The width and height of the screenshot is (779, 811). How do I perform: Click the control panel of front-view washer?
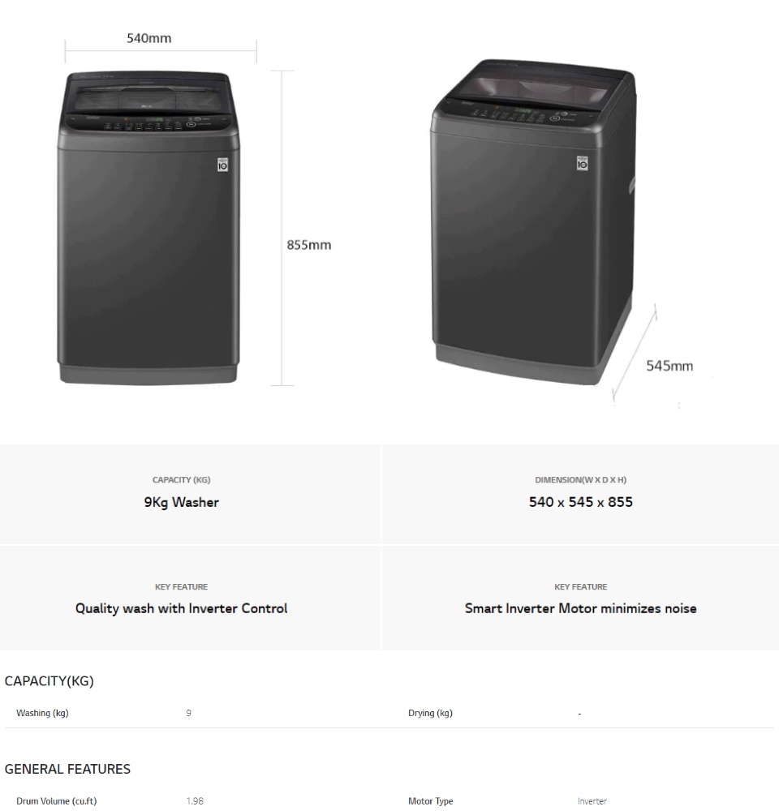[148, 124]
